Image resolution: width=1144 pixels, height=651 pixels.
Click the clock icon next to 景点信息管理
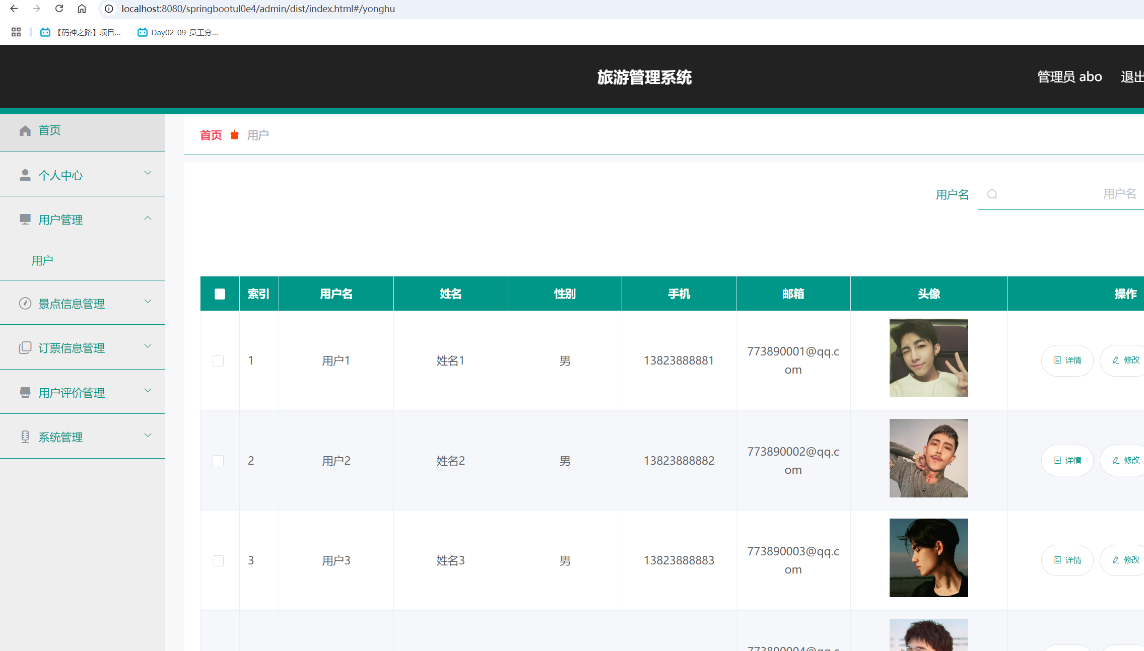pyautogui.click(x=25, y=304)
